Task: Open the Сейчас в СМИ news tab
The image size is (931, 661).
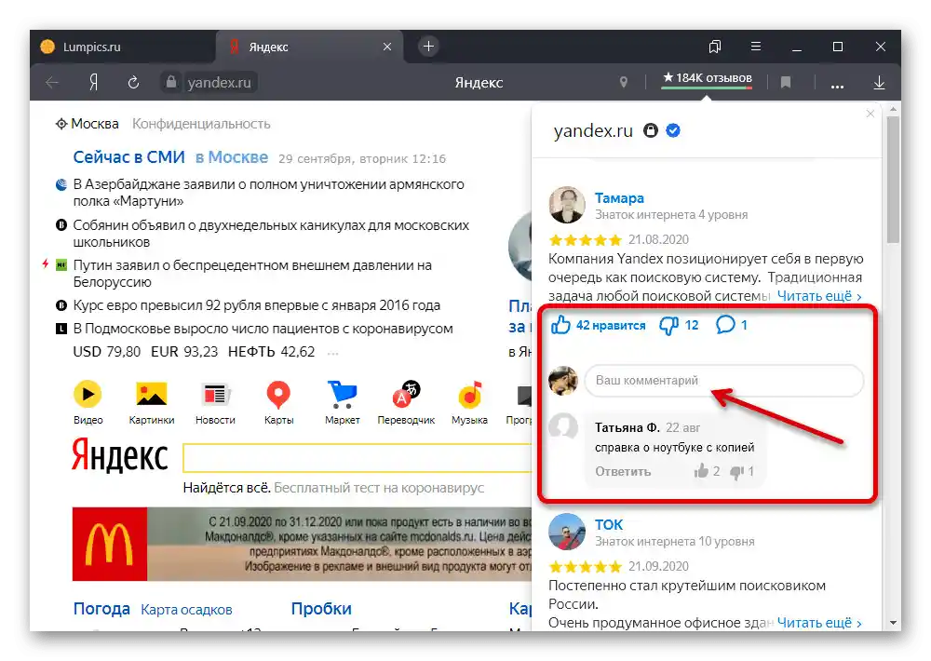Action: pos(128,157)
